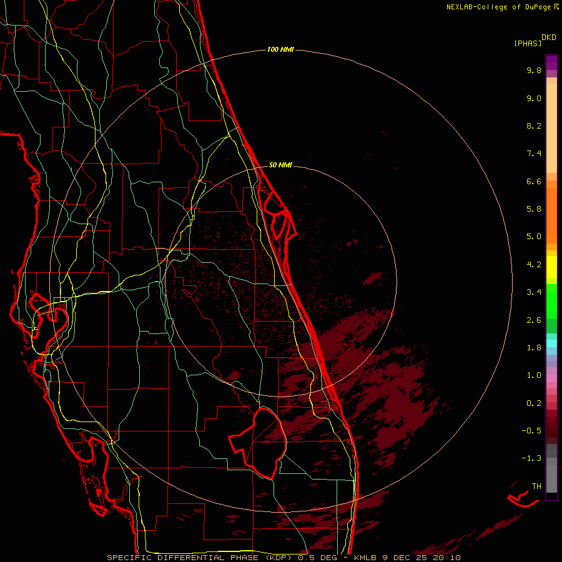The image size is (562, 562).
Task: Click the 2.6 legend value
Action: [x=534, y=320]
